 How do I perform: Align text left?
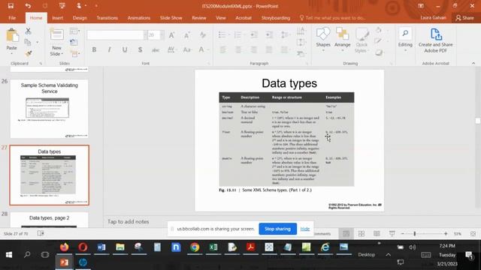click(223, 49)
